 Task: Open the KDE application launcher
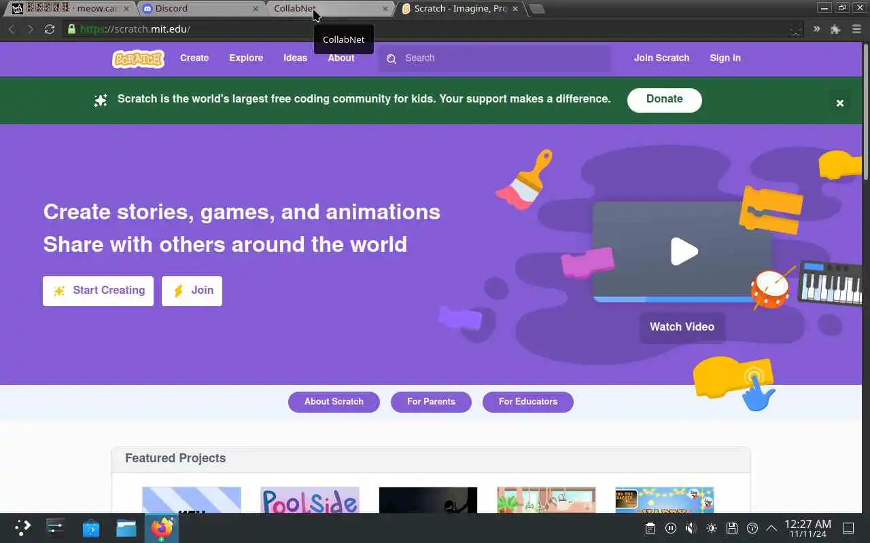pos(22,528)
